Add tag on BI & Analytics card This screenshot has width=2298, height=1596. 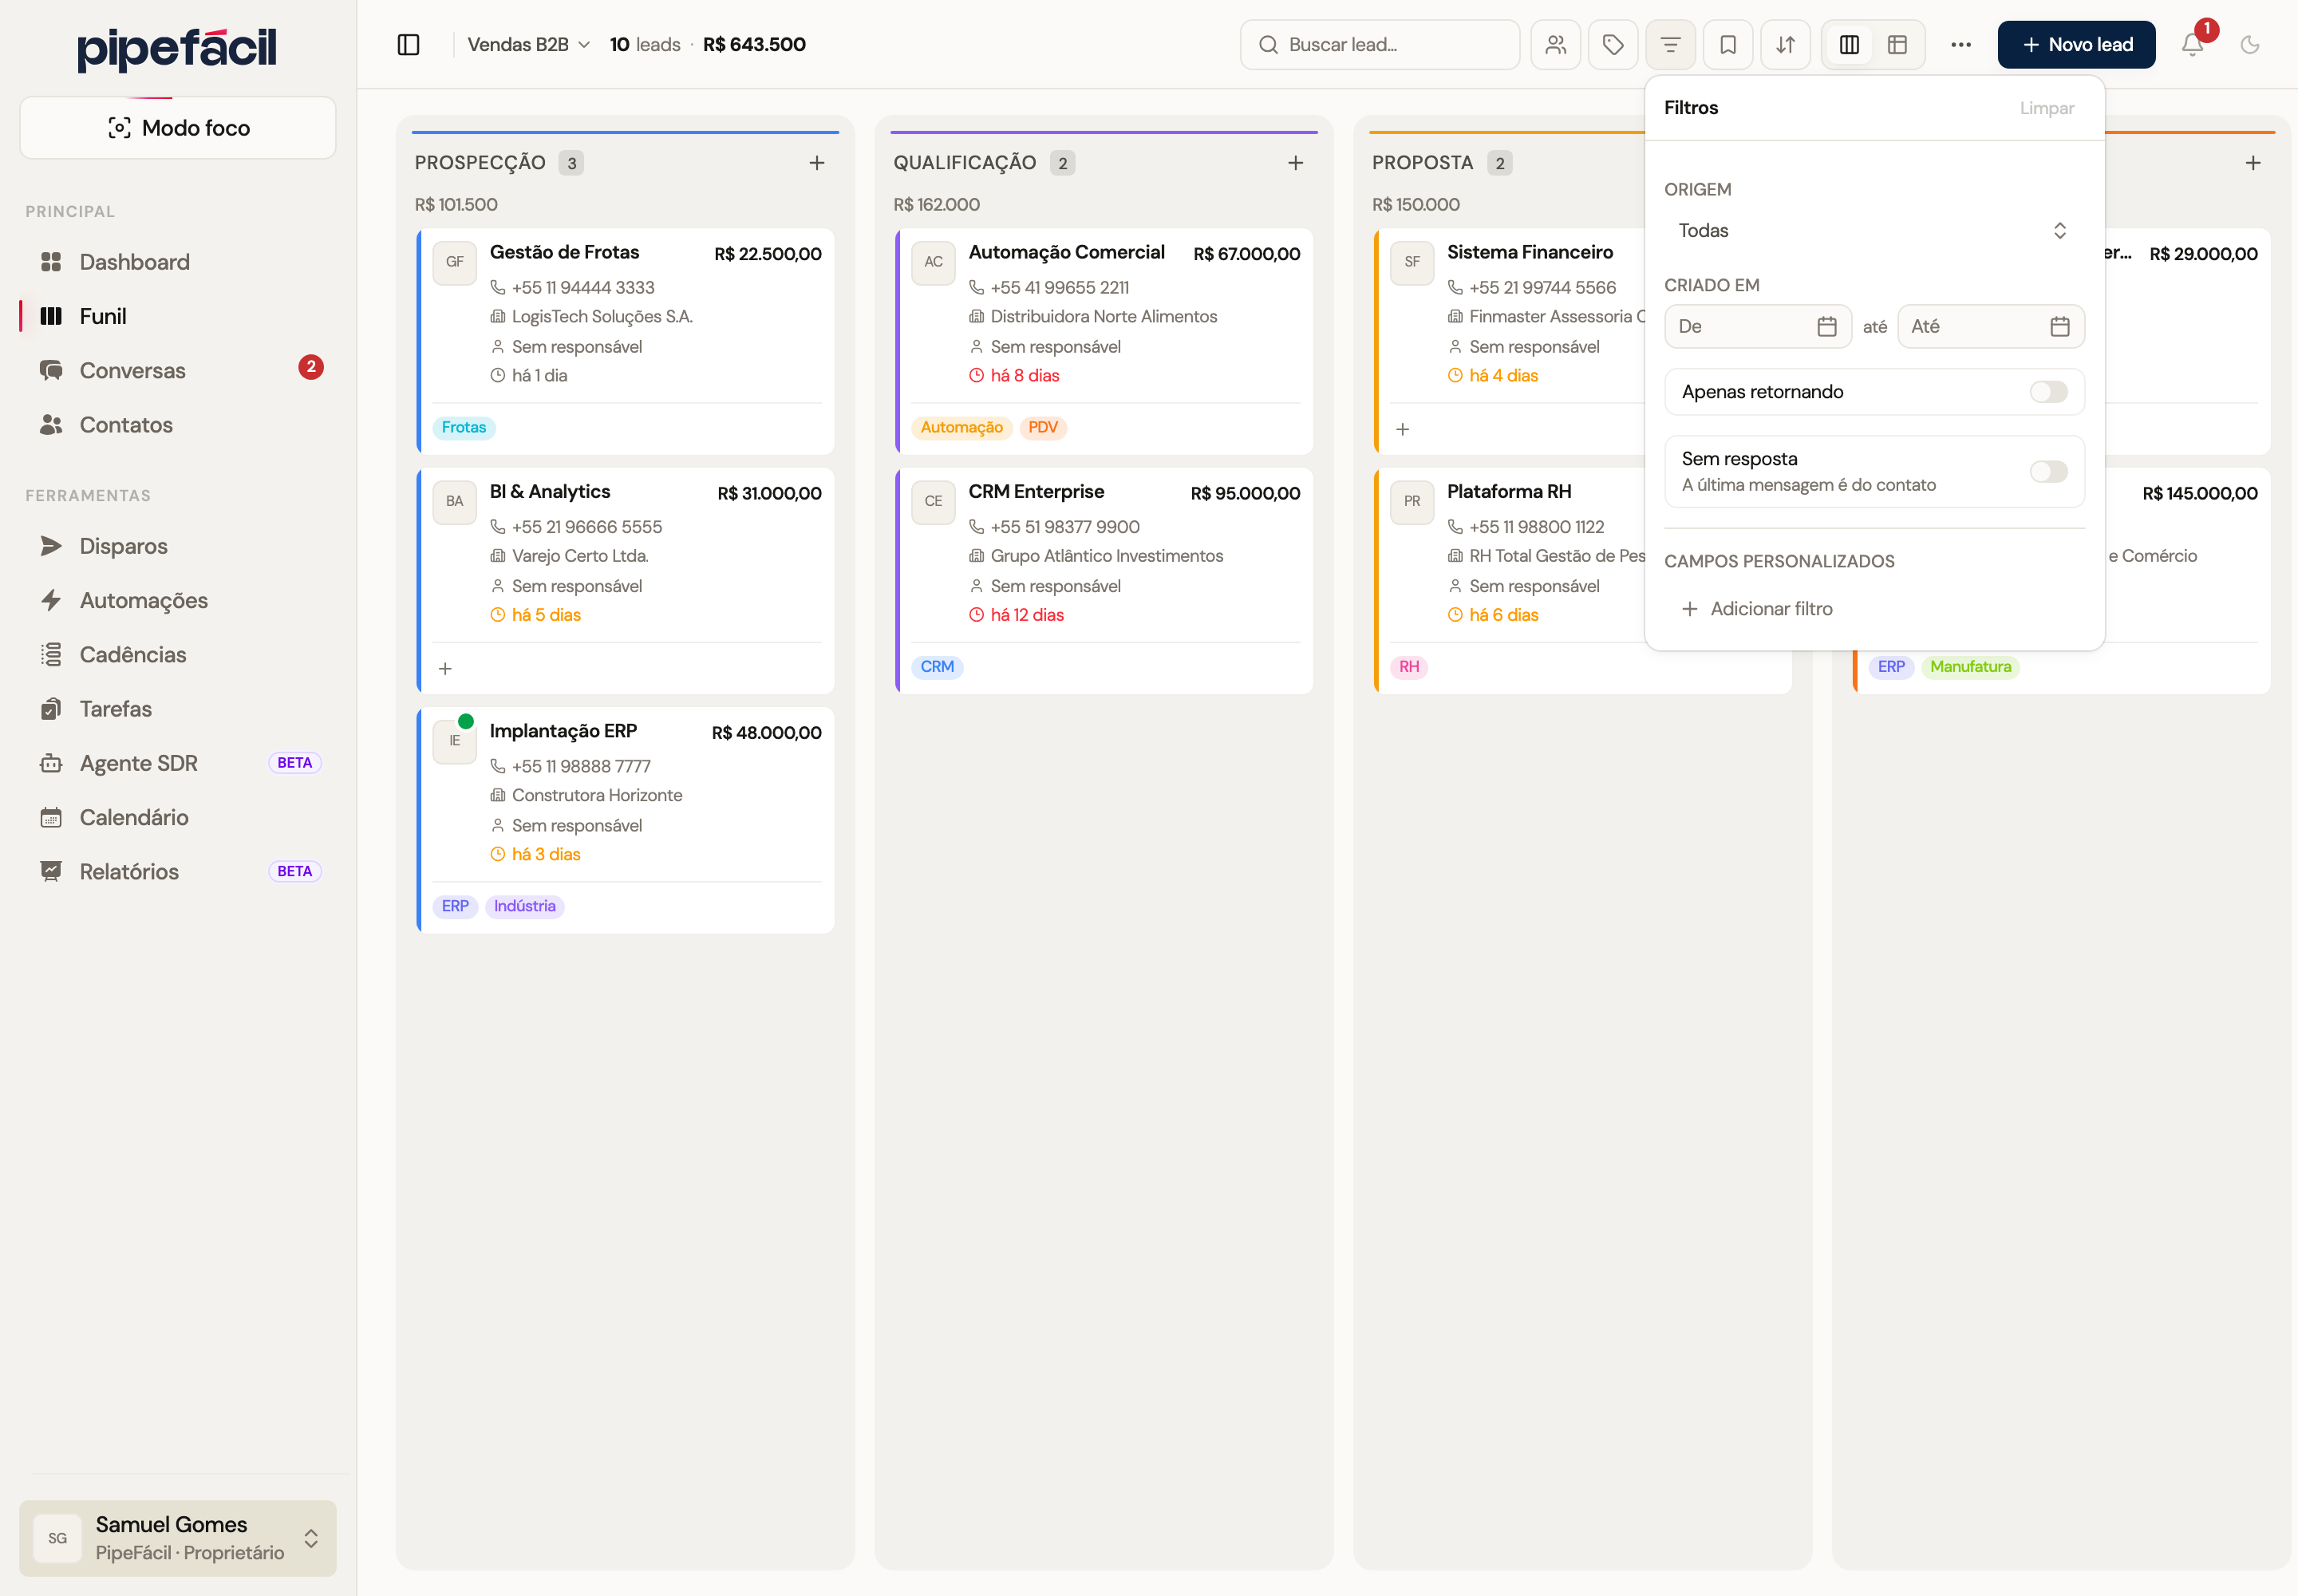pyautogui.click(x=445, y=668)
